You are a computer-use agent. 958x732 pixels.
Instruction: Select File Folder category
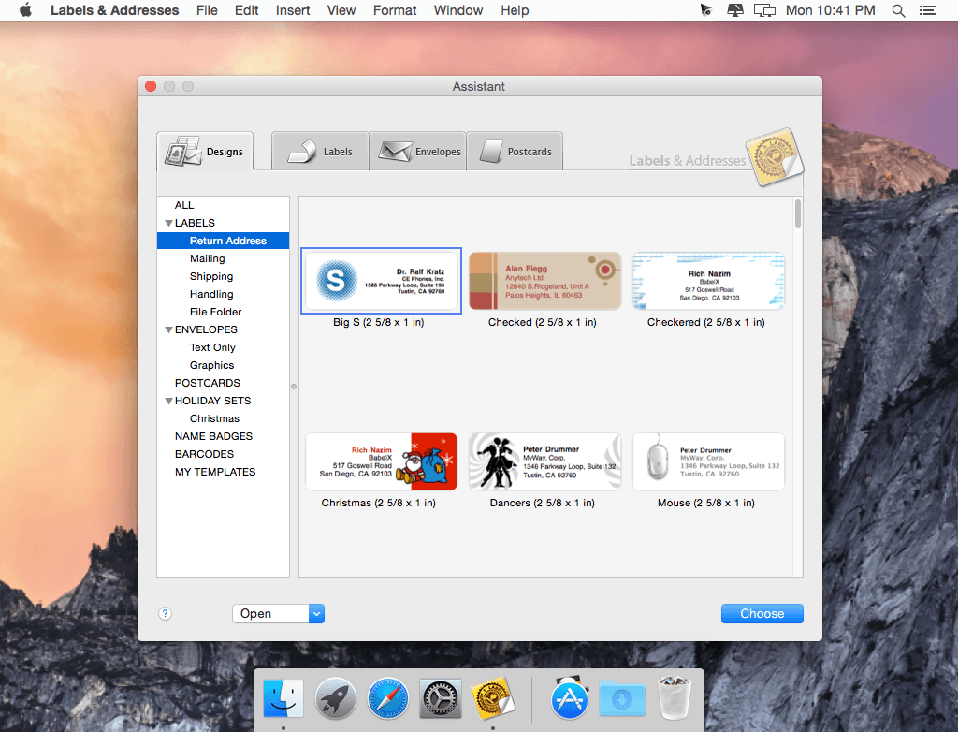click(223, 312)
